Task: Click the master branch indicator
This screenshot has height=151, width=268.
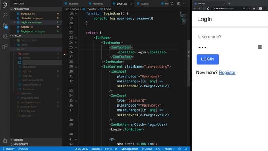Action: (x=9, y=149)
